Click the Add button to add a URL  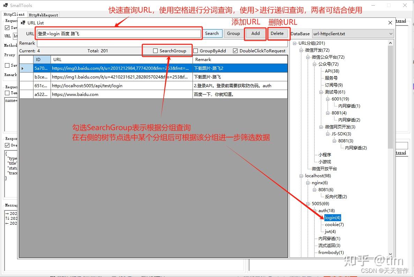click(255, 33)
